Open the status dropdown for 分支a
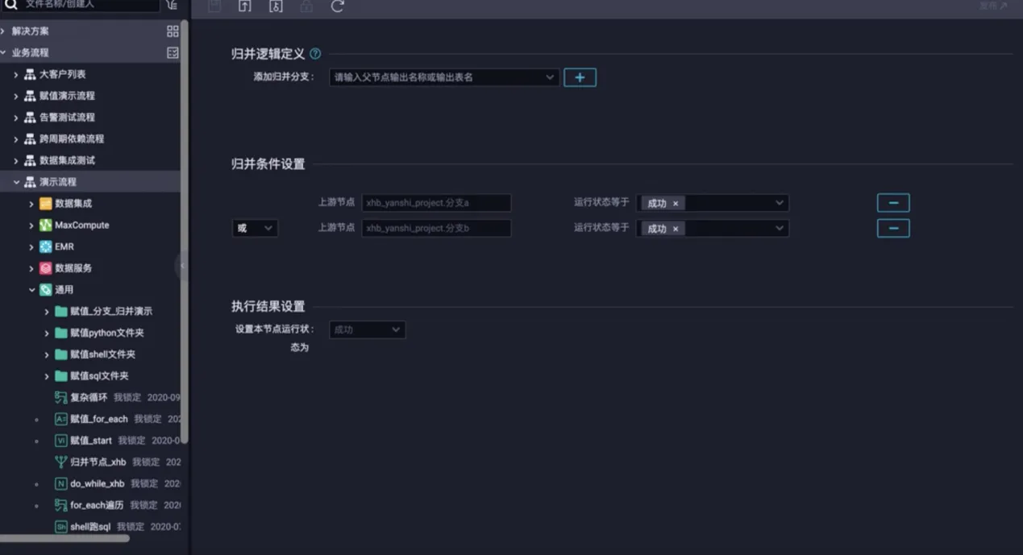Viewport: 1023px width, 555px height. pos(713,203)
